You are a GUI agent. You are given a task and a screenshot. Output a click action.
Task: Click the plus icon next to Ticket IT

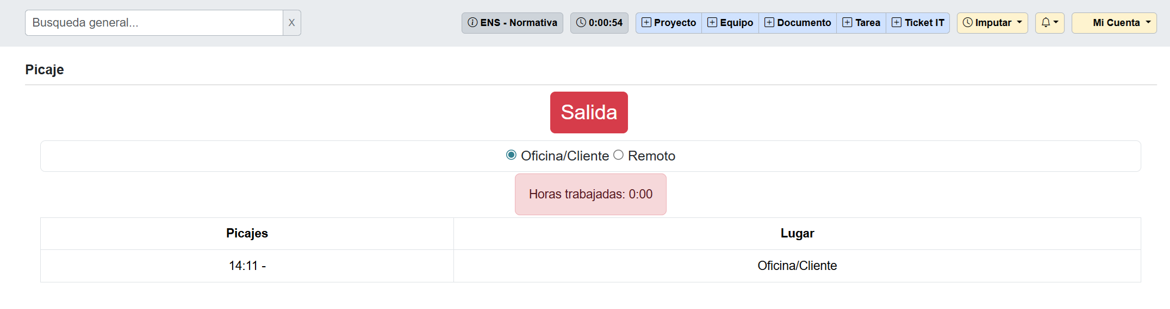[x=897, y=23]
